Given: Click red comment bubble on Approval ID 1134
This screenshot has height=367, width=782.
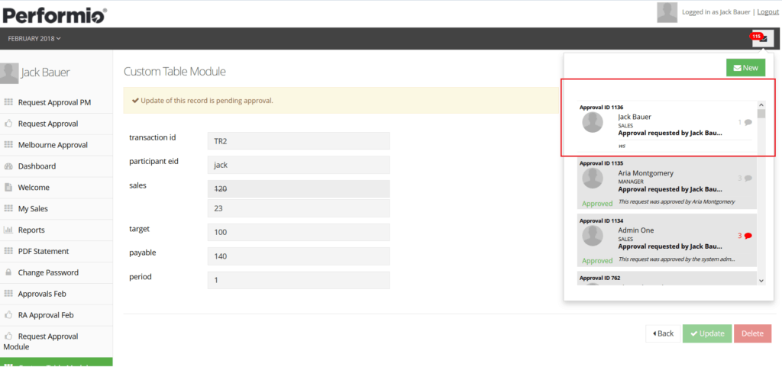Looking at the screenshot, I should coord(748,236).
